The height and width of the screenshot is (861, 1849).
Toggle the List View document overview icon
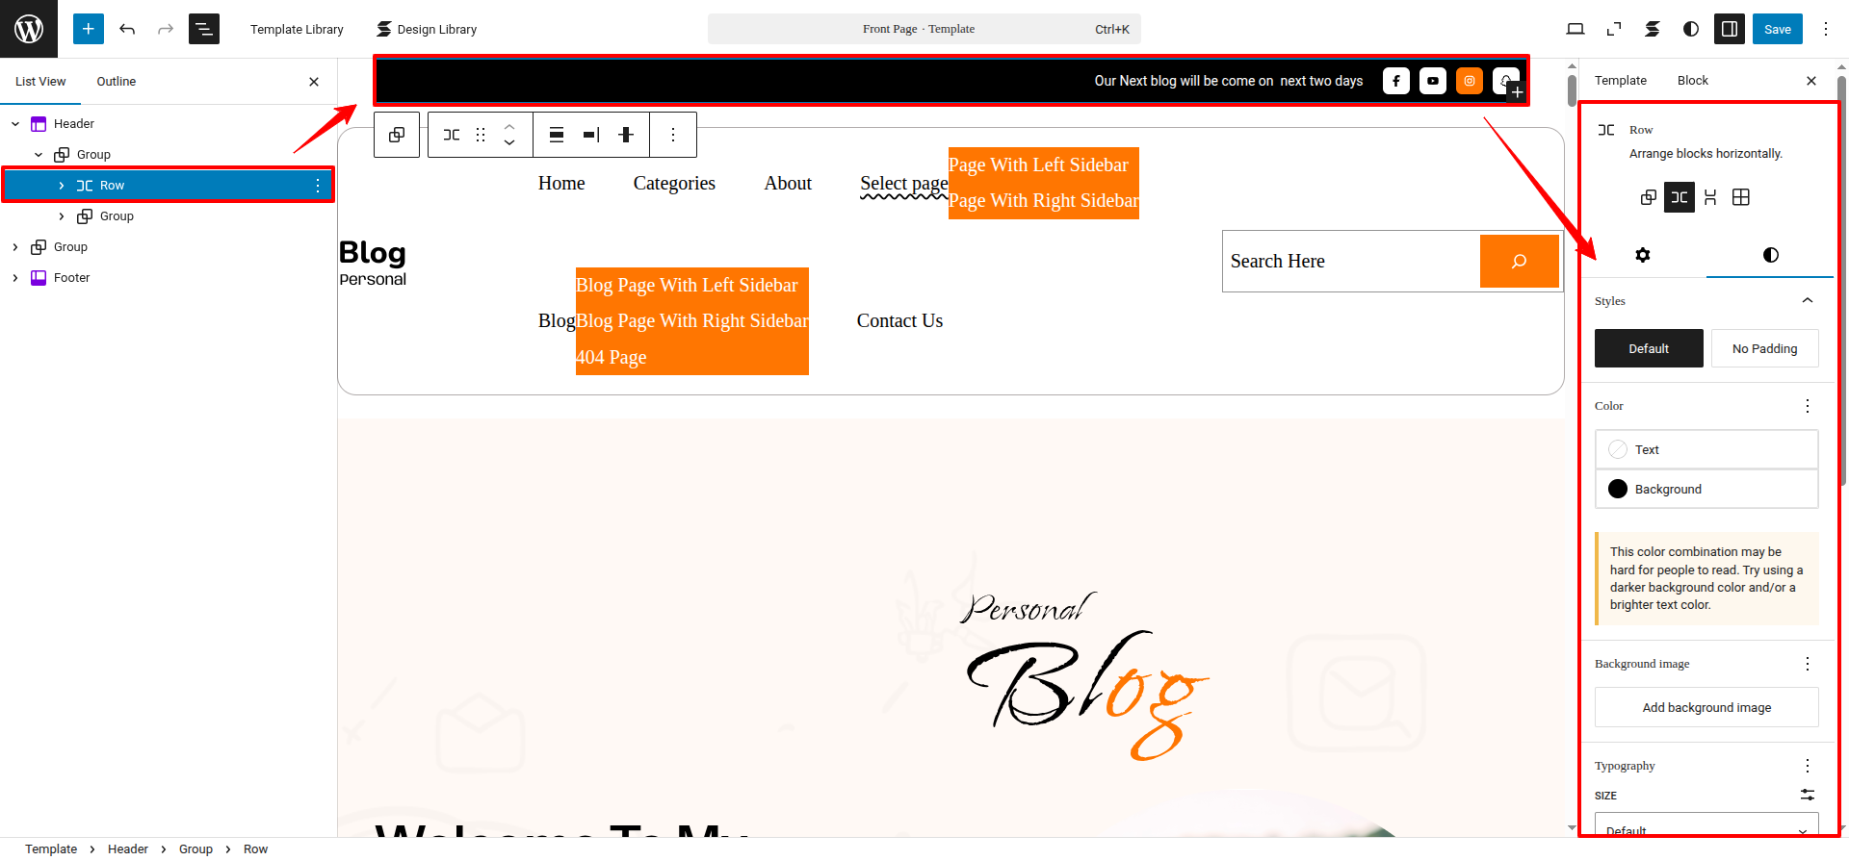[204, 29]
